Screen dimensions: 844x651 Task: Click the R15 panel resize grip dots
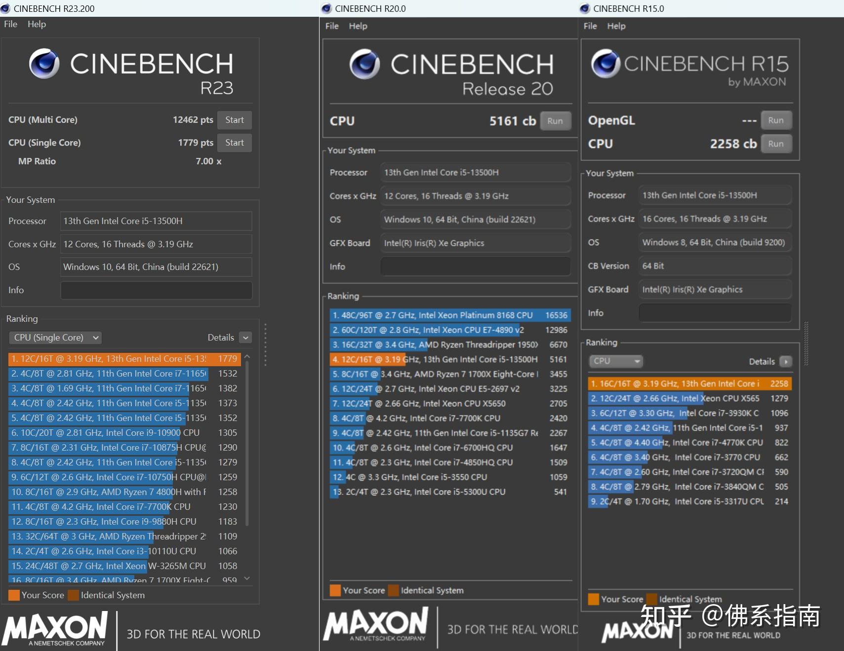(806, 344)
